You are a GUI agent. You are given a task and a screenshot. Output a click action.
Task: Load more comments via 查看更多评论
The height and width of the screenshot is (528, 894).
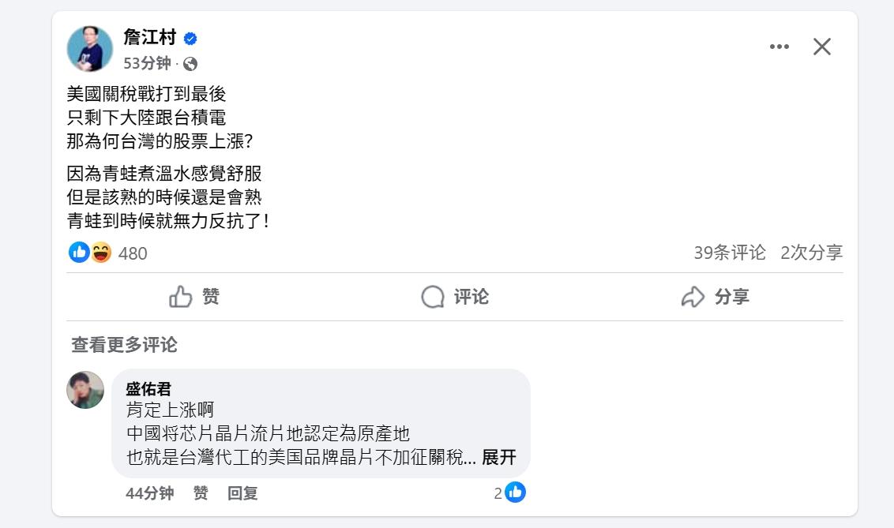tap(124, 345)
